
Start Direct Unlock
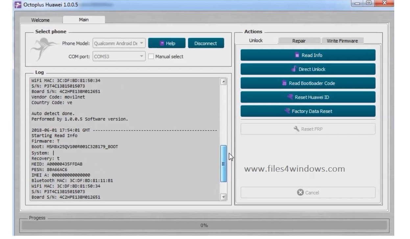308,69
